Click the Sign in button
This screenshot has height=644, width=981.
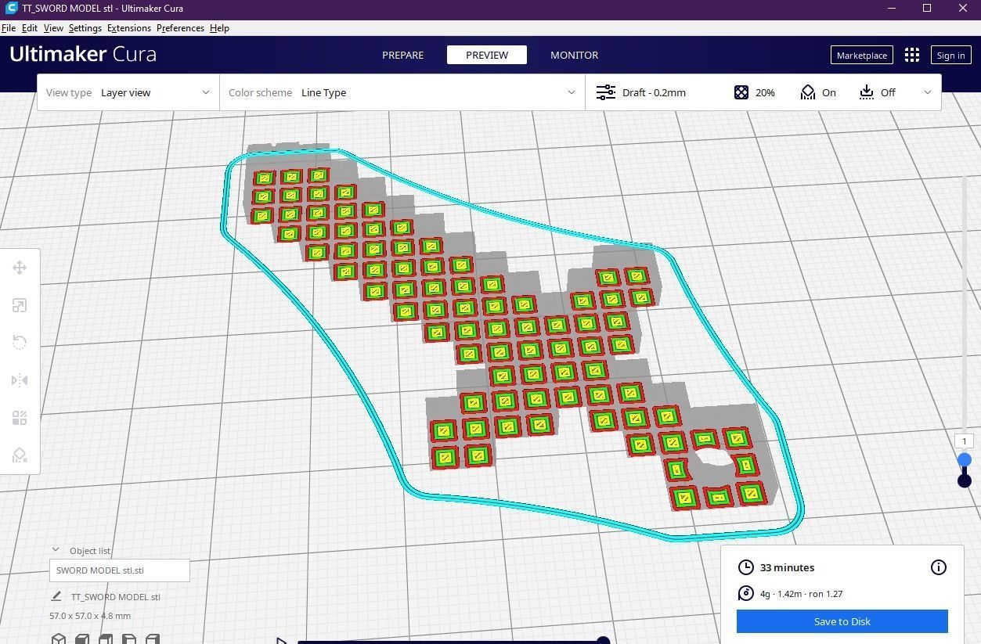pos(950,55)
